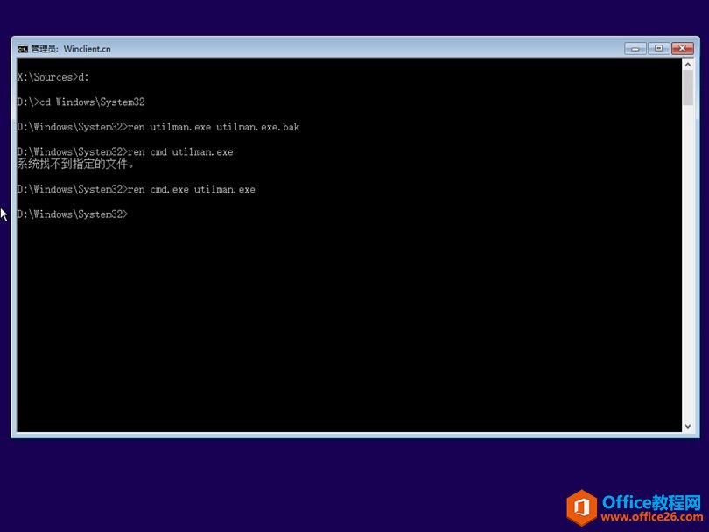This screenshot has height=532, width=709.
Task: Click the last empty 'D:\Windows\System32>' prompt
Action: (x=73, y=214)
